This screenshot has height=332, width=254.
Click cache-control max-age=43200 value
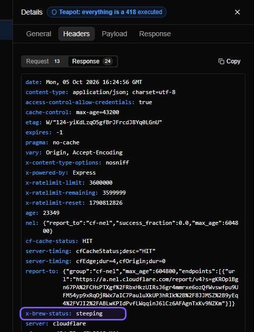[97, 113]
